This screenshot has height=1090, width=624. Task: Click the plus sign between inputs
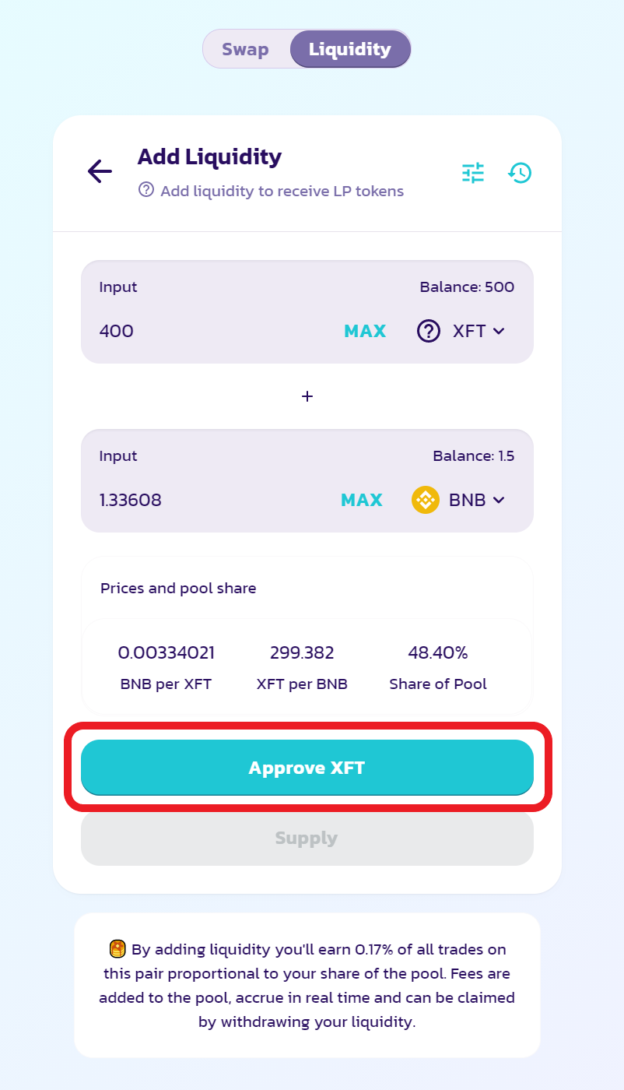307,396
